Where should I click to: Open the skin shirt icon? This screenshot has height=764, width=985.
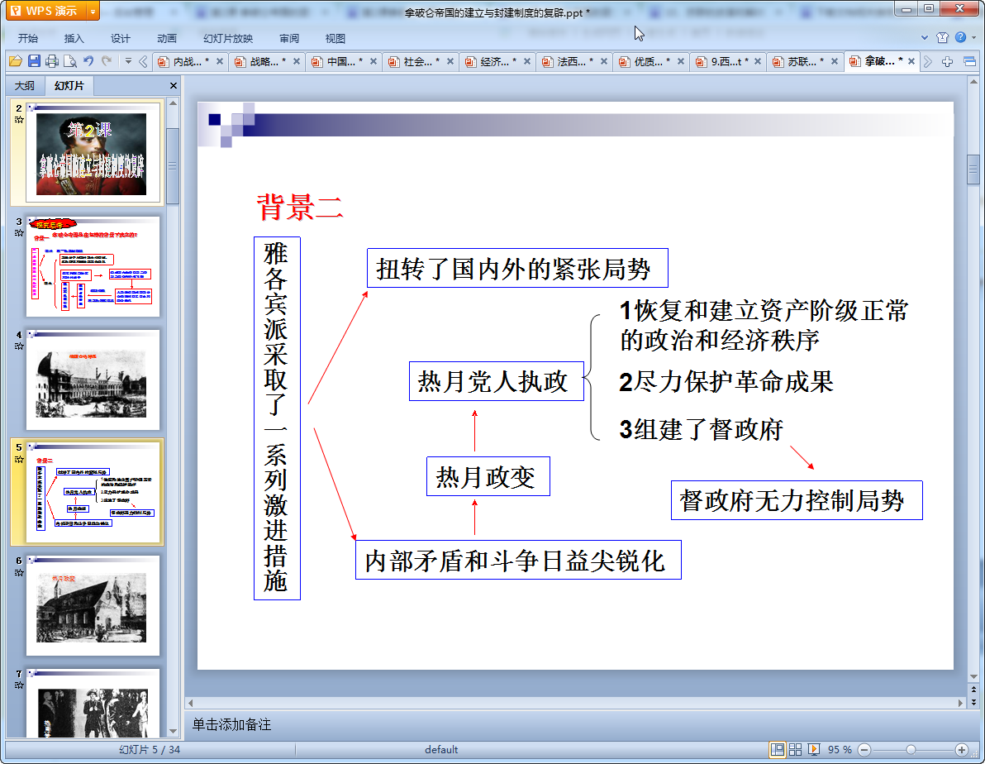point(942,38)
